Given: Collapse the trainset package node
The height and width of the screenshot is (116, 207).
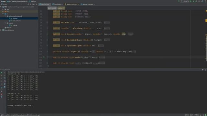Looking at the screenshot, I should [x=5, y=23].
